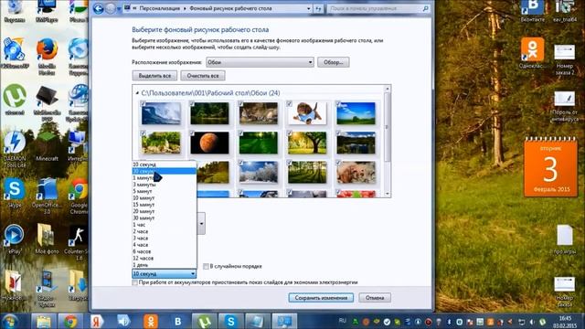Screen dimensions: 585x329
Task: Open DAEMON Tools Lite desktop icon
Action: click(15, 148)
